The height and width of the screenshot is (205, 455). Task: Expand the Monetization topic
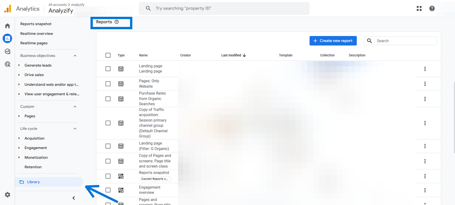(x=19, y=158)
